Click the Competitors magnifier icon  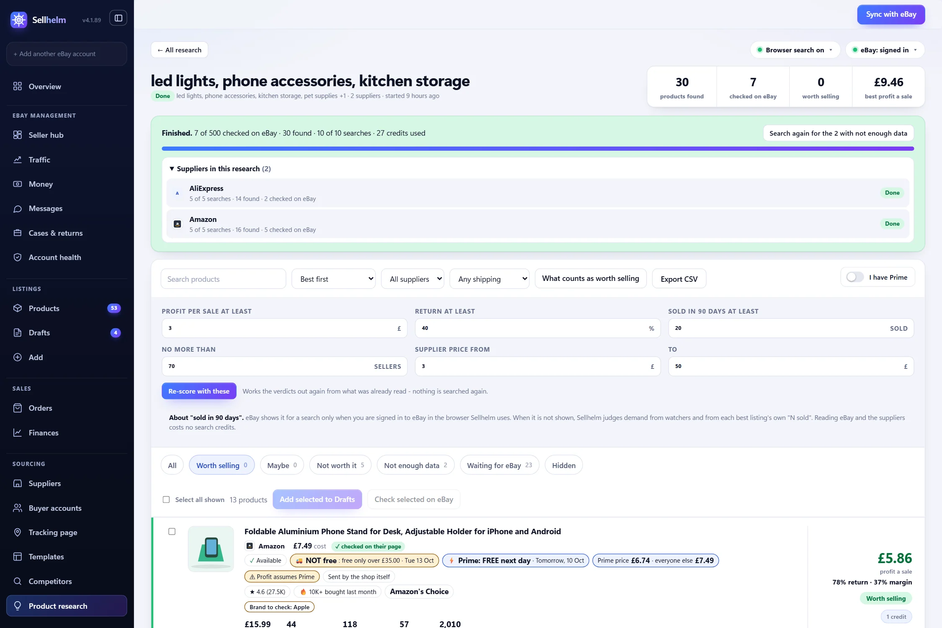pos(18,581)
